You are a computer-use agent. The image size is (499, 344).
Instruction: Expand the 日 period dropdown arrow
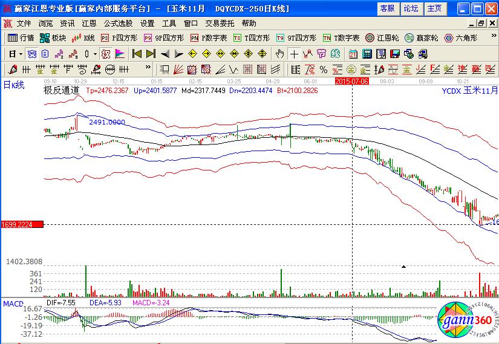point(20,53)
